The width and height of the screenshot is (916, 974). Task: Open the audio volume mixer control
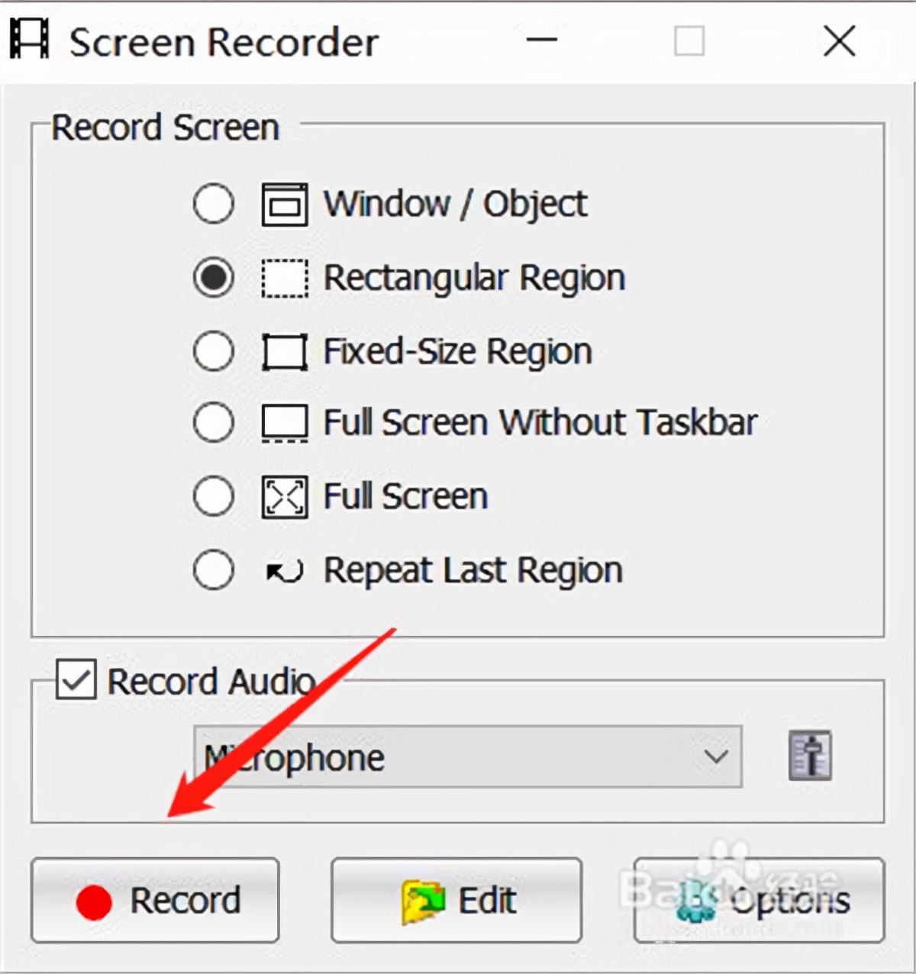(810, 756)
